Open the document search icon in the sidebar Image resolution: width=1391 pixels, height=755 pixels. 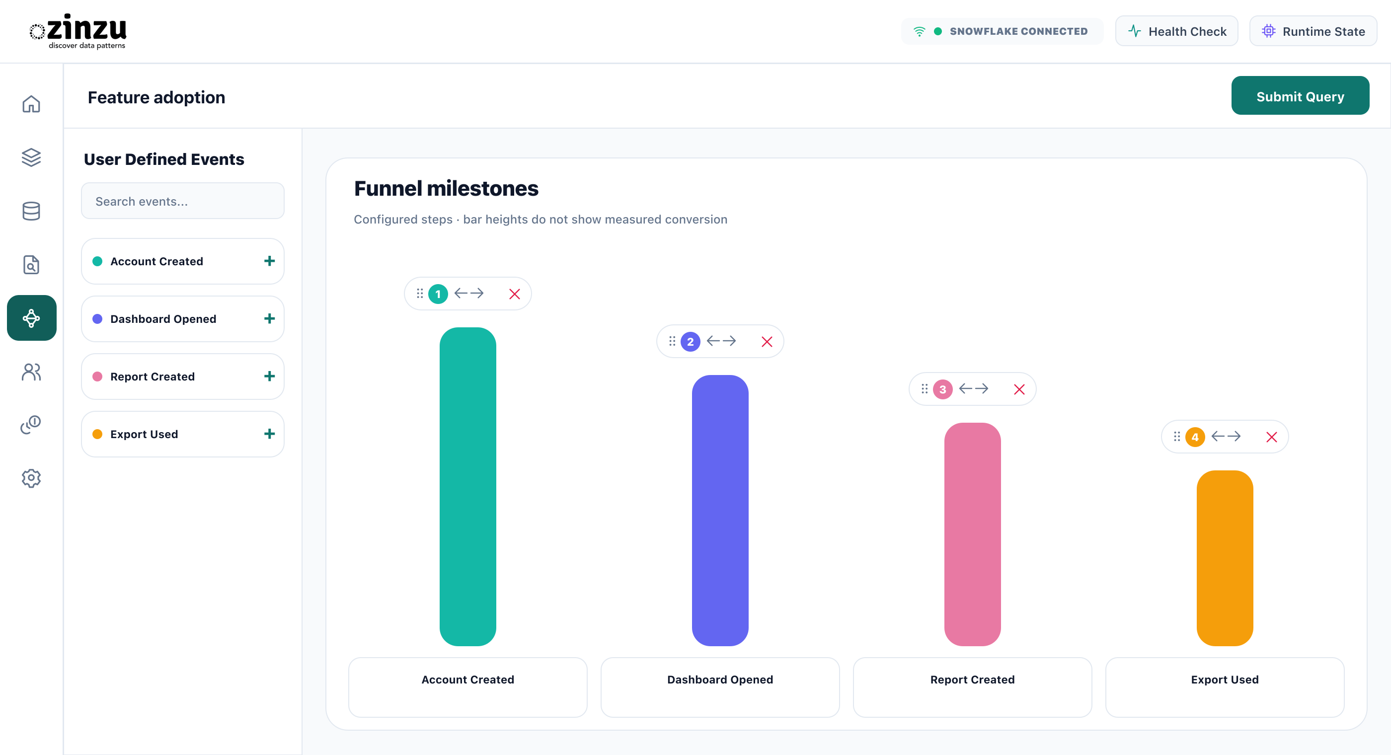click(x=31, y=265)
